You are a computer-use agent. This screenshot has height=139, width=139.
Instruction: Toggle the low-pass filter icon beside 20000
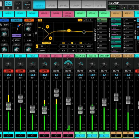(x=37, y=51)
